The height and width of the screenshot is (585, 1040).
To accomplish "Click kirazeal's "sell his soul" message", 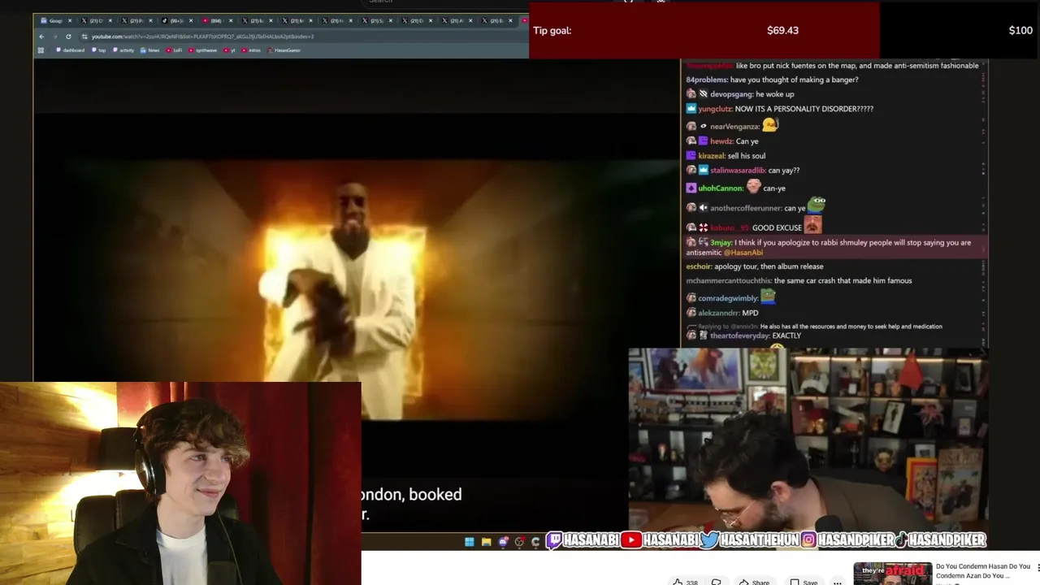I will pos(726,156).
